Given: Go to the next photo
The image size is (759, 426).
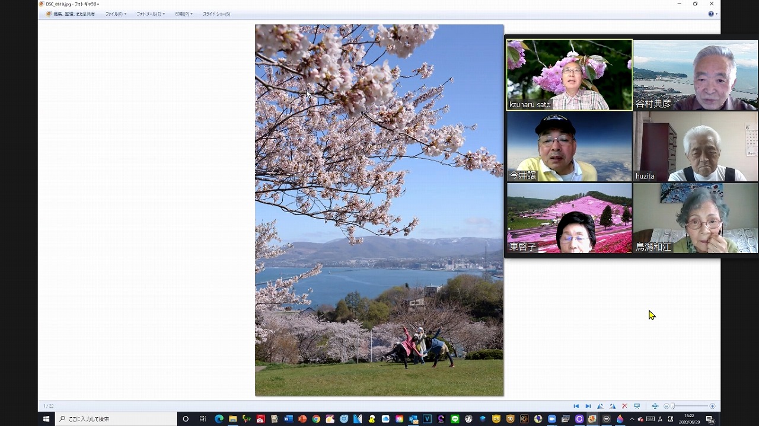Looking at the screenshot, I should tap(588, 406).
